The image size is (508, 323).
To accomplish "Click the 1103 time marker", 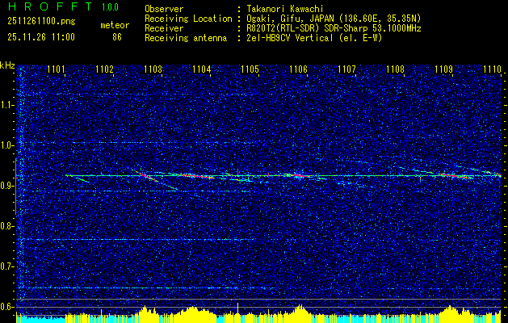I will pyautogui.click(x=153, y=69).
